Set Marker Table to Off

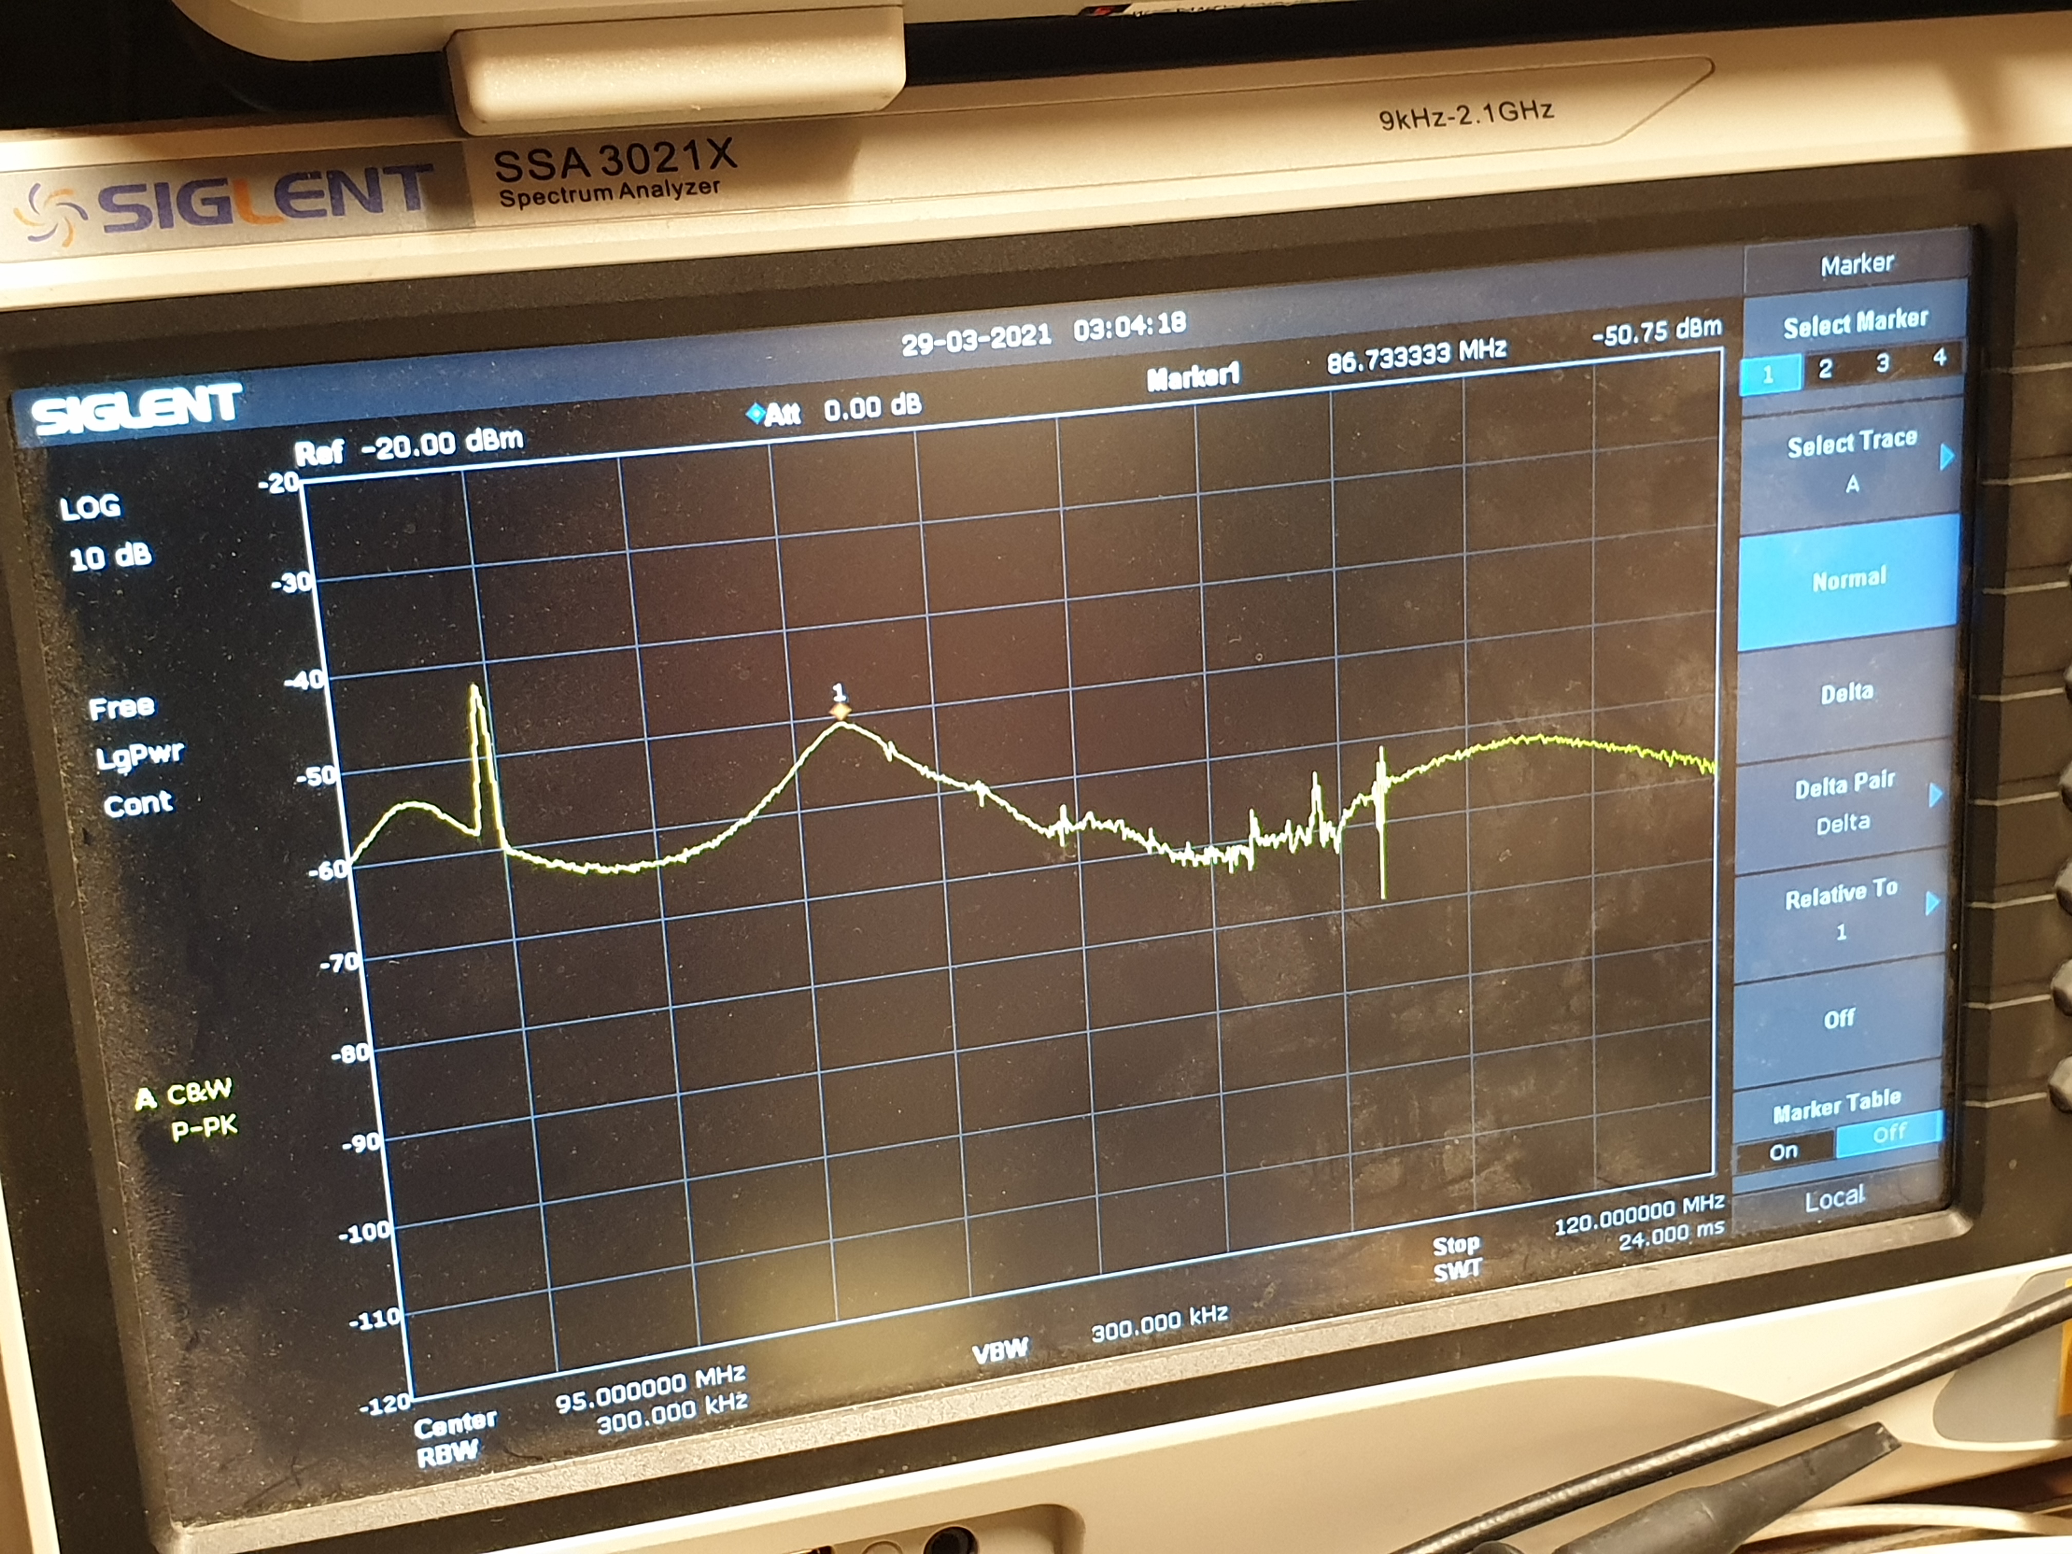[x=1889, y=1134]
